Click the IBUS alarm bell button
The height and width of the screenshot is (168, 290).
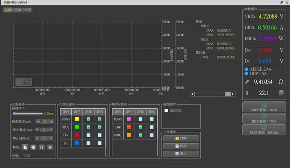click(x=264, y=118)
